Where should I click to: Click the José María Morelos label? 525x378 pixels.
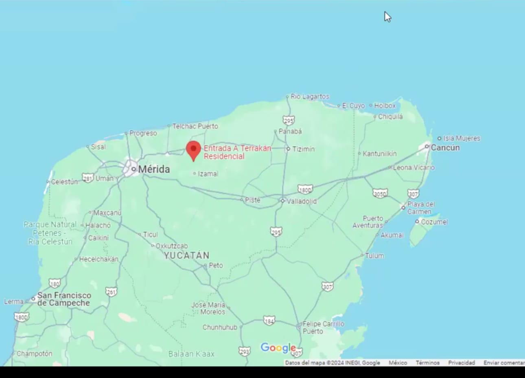[x=208, y=308]
